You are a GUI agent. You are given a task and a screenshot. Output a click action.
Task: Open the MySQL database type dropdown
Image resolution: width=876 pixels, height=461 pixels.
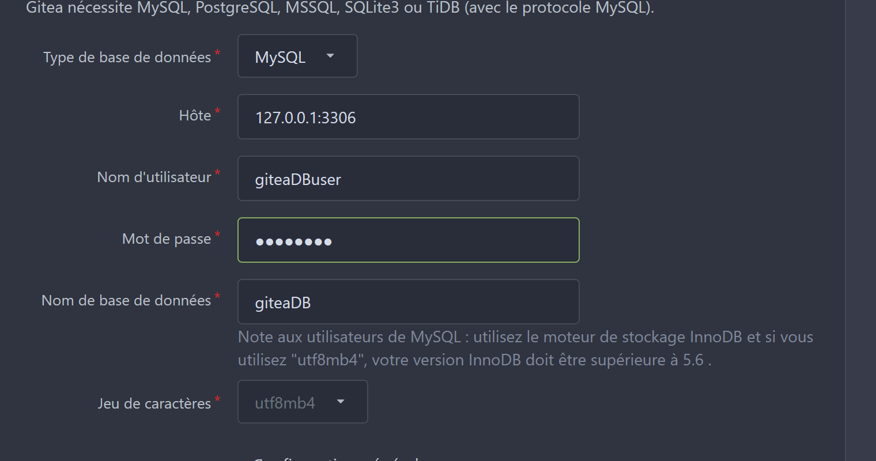tap(297, 56)
